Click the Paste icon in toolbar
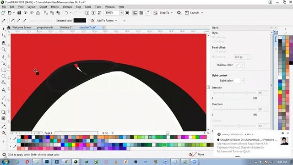The height and width of the screenshot is (165, 293). 58,13
